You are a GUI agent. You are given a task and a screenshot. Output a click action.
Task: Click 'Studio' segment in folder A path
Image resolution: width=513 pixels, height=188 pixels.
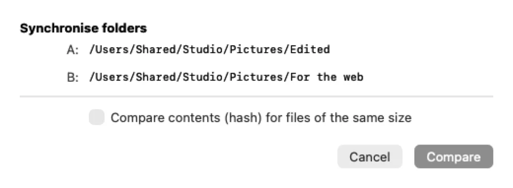click(x=203, y=50)
